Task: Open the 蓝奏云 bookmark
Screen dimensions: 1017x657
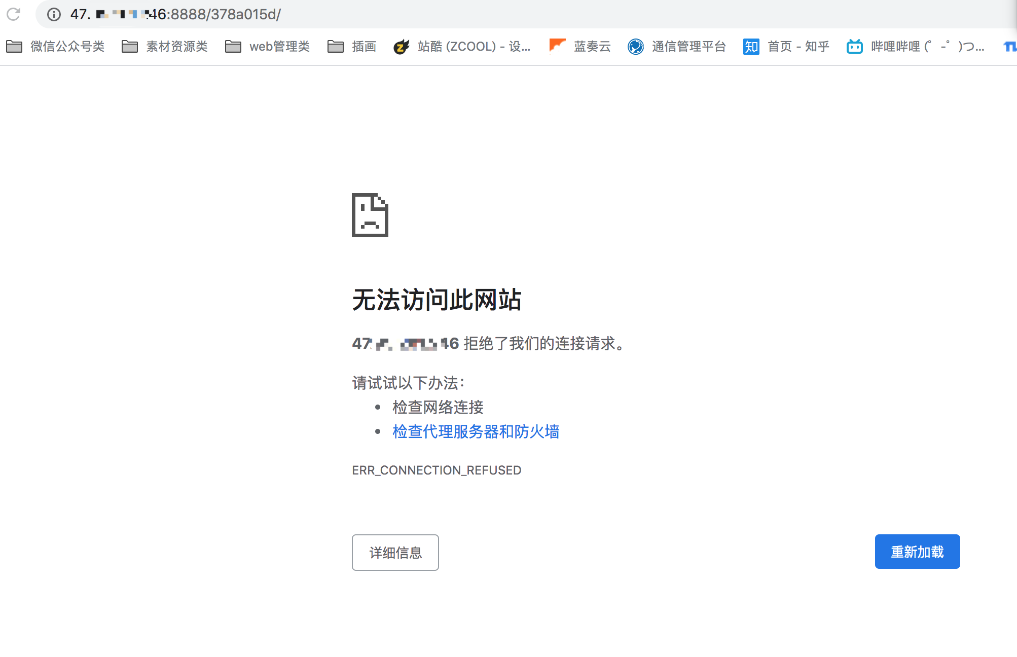Action: pos(580,47)
